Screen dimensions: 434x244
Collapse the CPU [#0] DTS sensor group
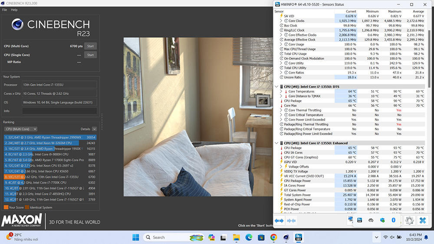[276, 87]
